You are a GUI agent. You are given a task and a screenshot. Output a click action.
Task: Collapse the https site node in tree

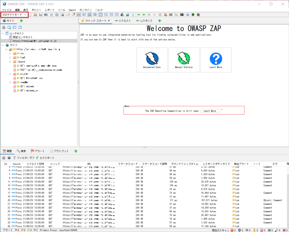point(6,49)
